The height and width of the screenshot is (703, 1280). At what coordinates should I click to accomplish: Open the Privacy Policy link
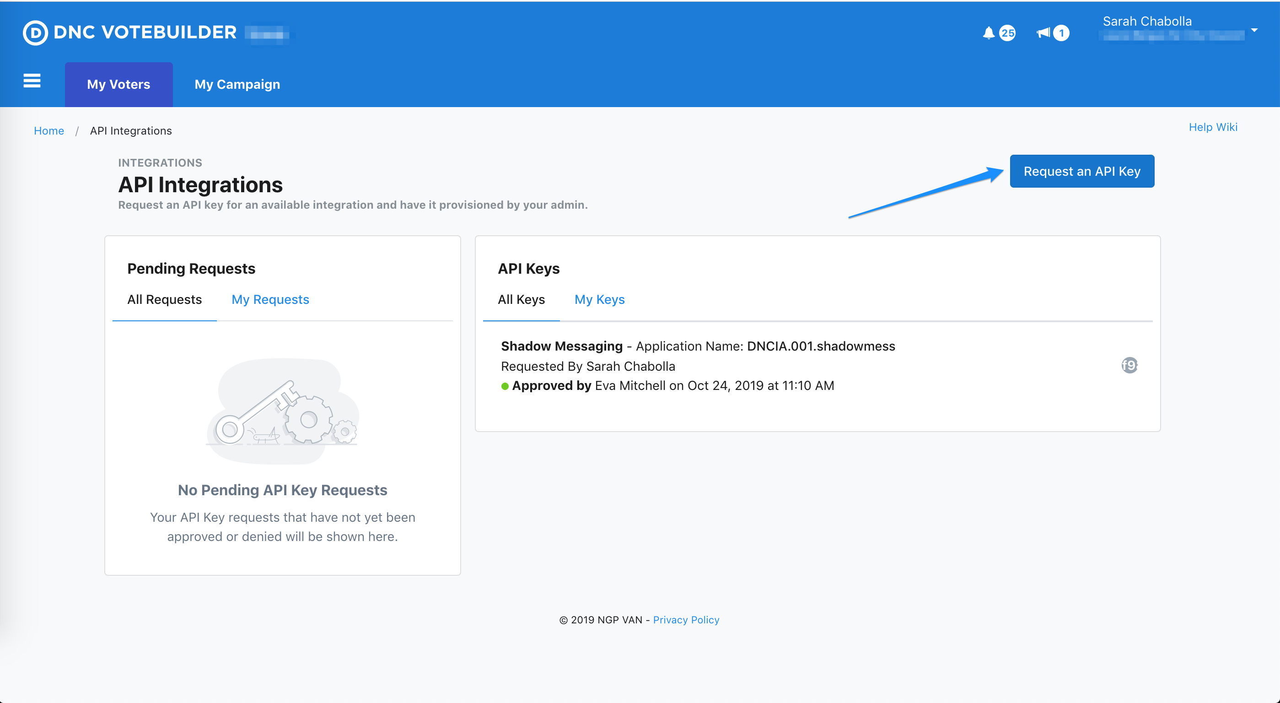click(686, 620)
